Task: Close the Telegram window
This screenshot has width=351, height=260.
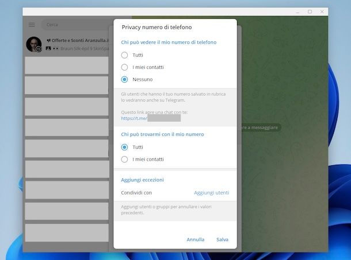Action: click(322, 11)
